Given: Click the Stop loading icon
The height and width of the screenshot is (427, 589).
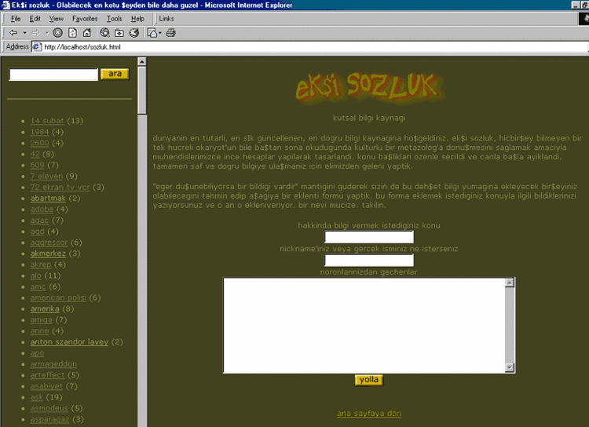Looking at the screenshot, I should pyautogui.click(x=58, y=33).
